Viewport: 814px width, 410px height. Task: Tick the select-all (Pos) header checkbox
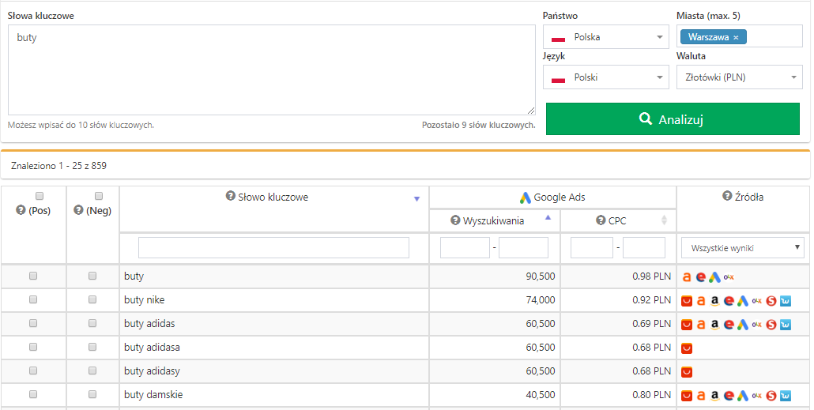(x=40, y=196)
